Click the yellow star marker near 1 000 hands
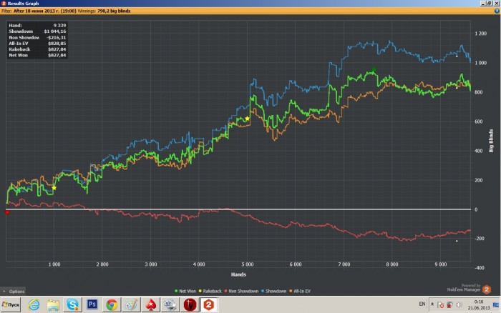Screen dimensions: 501x313 pos(54,188)
